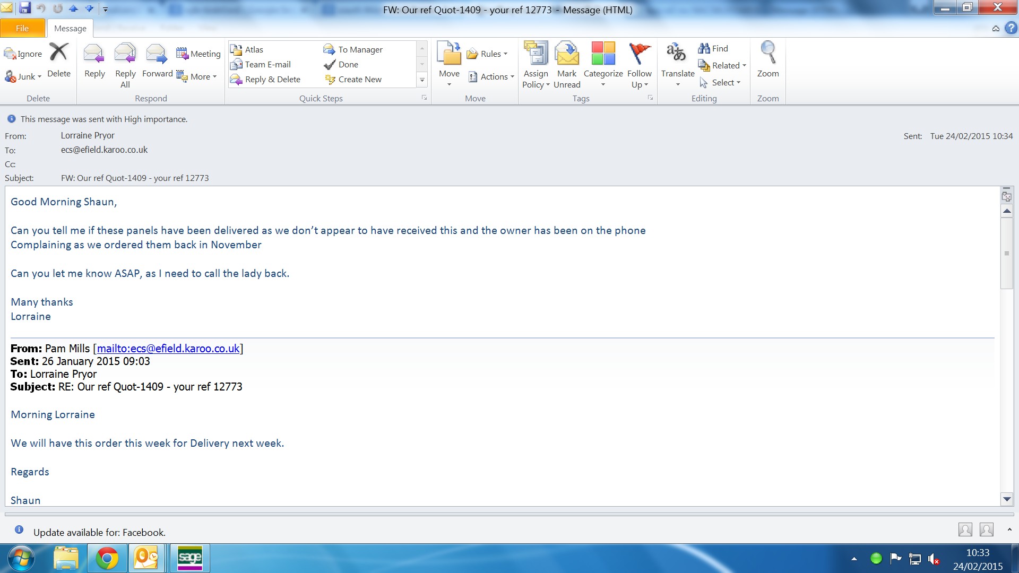1019x573 pixels.
Task: Click the Find binoculars icon
Action: pyautogui.click(x=704, y=48)
